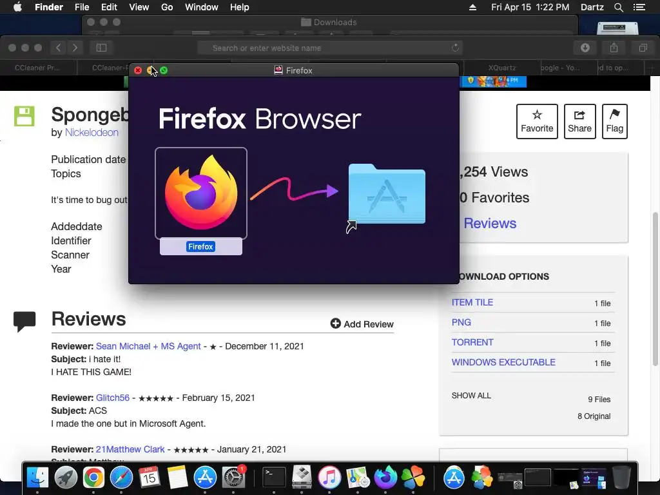This screenshot has width=660, height=495.
Task: Open the Edit menu
Action: point(109,7)
